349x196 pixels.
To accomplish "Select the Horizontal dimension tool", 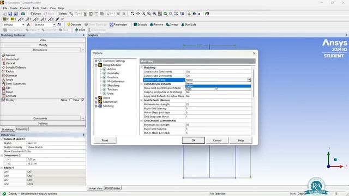I will (x=10, y=59).
